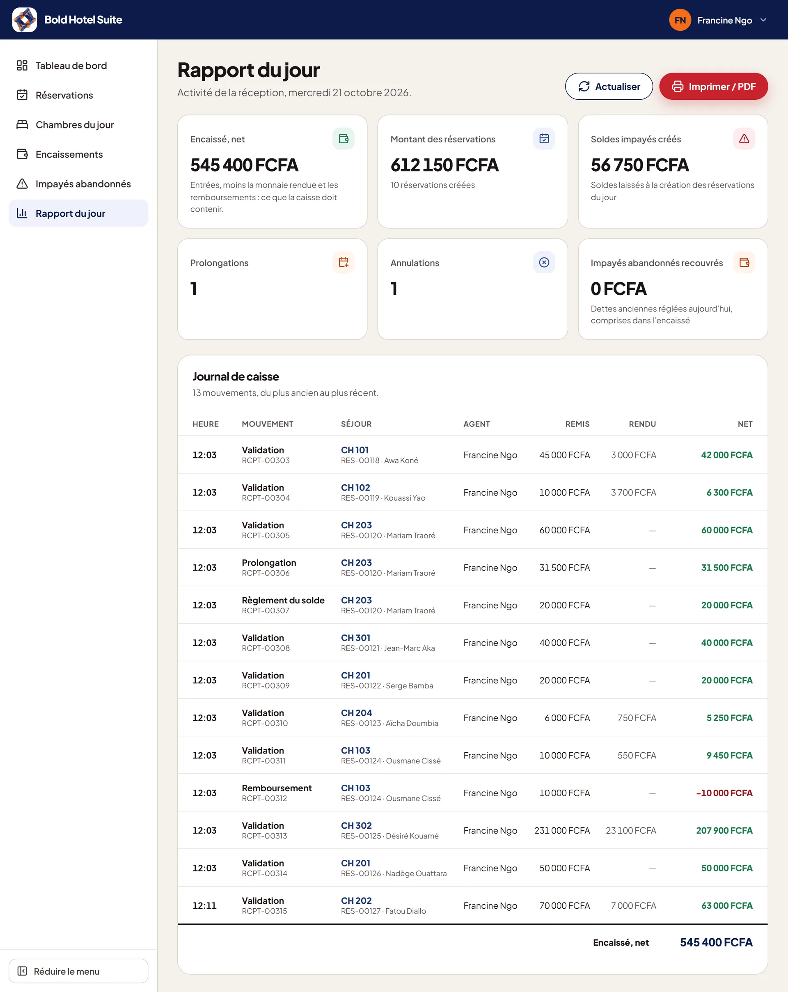Open stay CH 202 for Fatou Diallo

pyautogui.click(x=356, y=901)
